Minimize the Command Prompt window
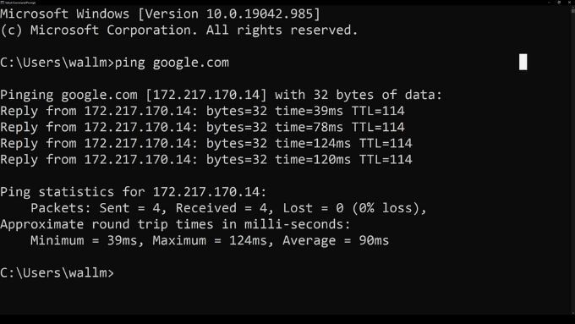 550,3
